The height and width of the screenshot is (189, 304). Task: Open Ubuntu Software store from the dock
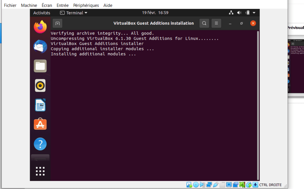(x=40, y=124)
